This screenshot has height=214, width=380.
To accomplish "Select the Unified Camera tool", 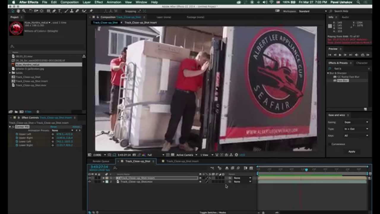I will click(36, 11).
